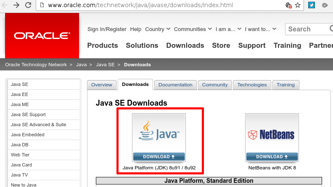This screenshot has height=187, width=333.
Task: Reload the page with the refresh icon
Action: point(28,5)
